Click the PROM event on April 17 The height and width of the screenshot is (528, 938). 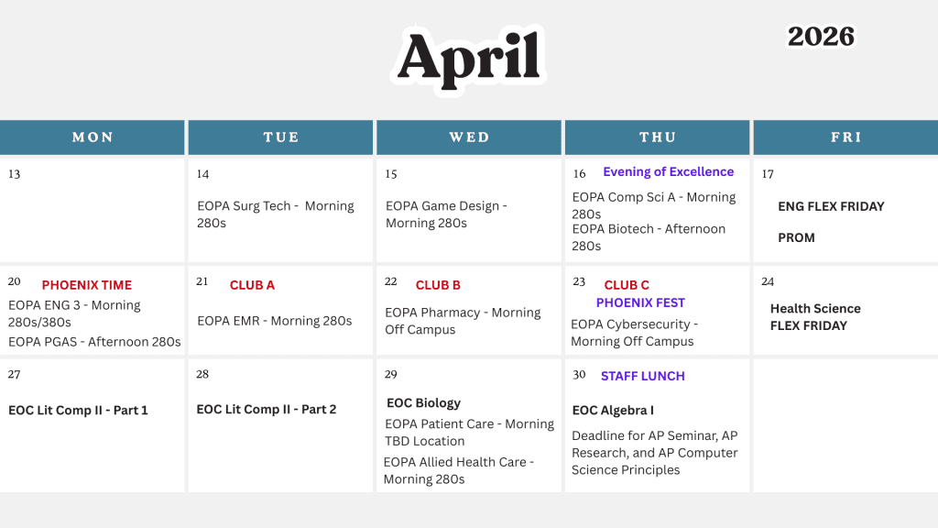[796, 237]
